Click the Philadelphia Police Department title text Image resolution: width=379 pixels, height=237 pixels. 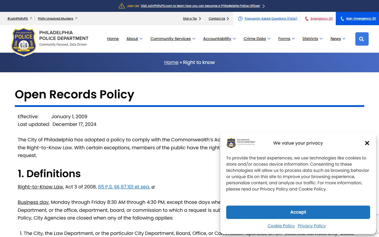point(64,35)
